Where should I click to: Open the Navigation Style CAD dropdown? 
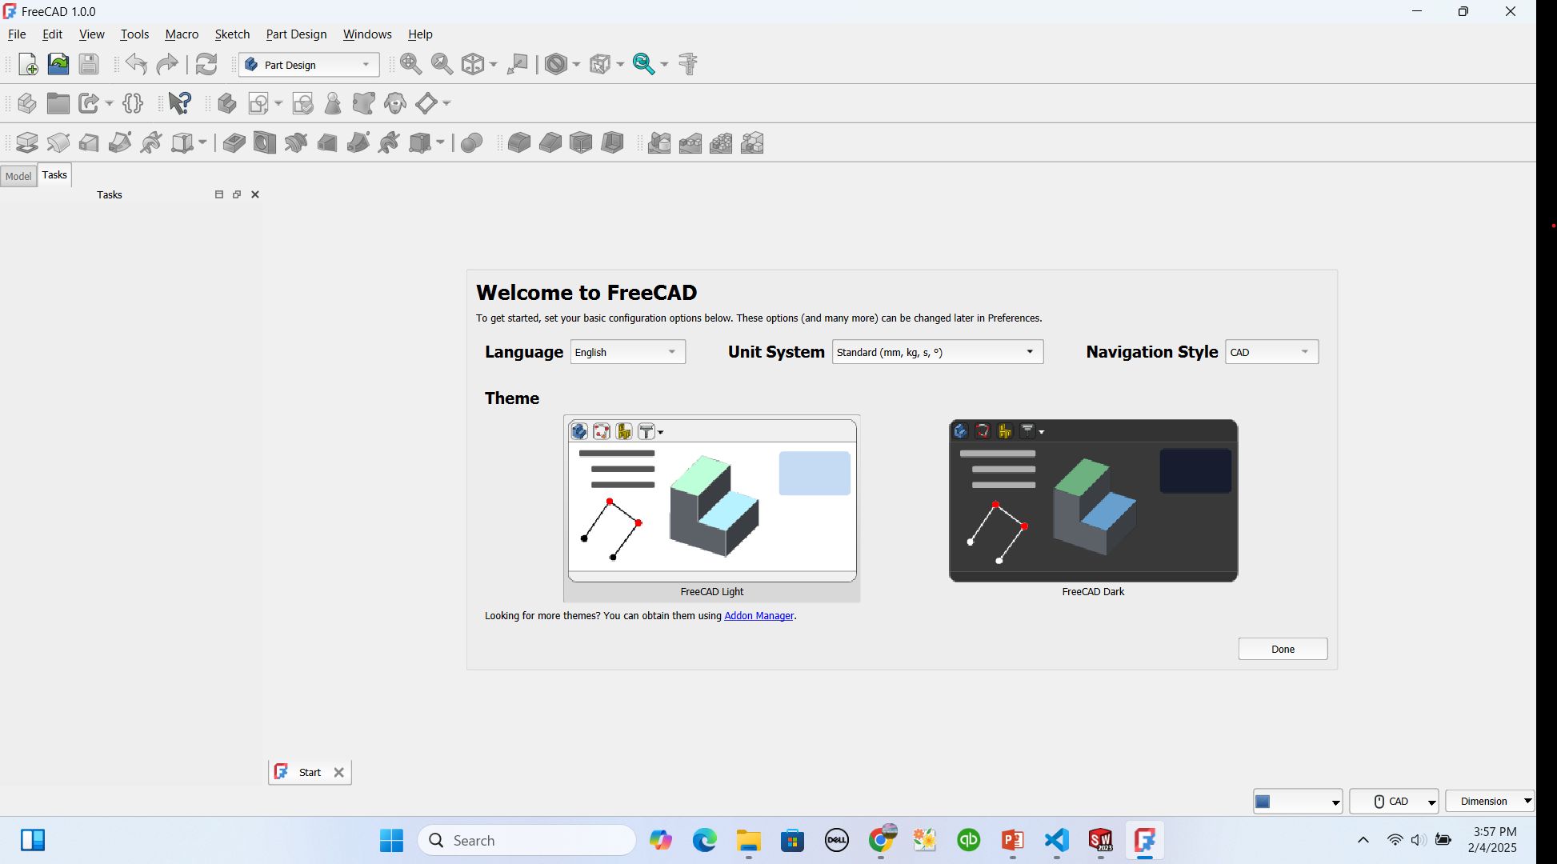1272,352
